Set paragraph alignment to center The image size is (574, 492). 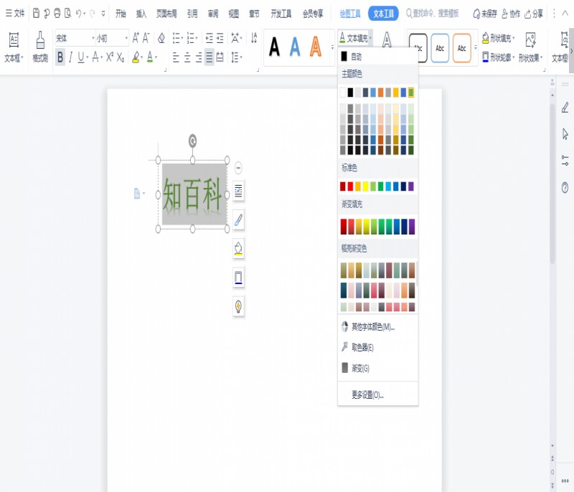pos(187,57)
